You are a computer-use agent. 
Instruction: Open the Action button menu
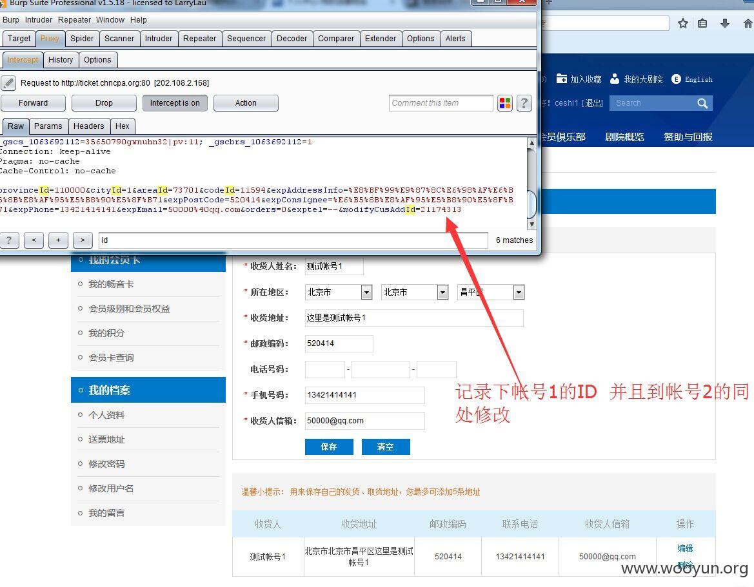pos(246,103)
